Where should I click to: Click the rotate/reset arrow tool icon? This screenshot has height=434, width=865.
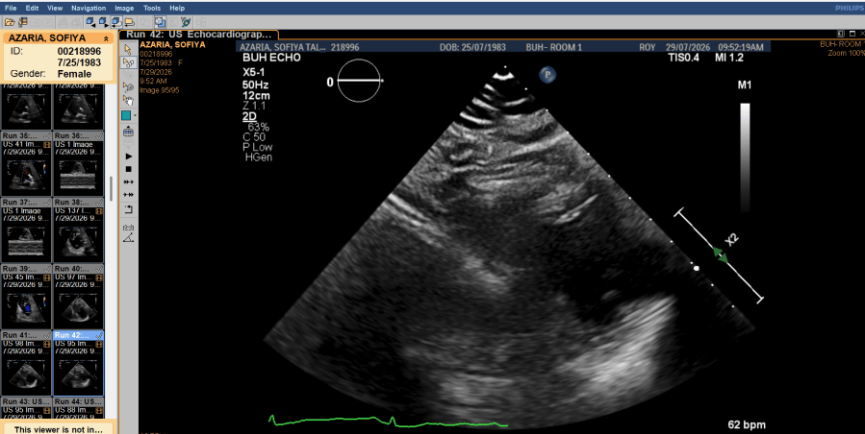click(129, 209)
